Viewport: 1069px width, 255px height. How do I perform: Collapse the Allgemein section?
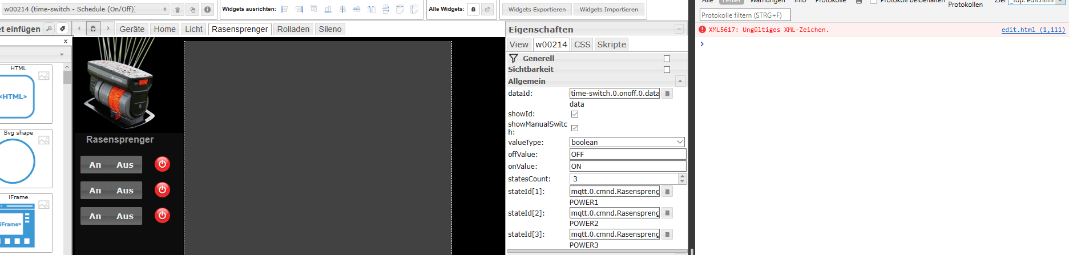coord(680,81)
